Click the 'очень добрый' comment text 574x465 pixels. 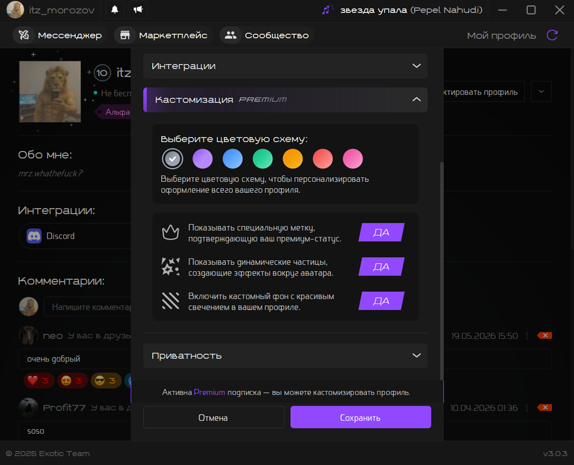click(x=53, y=359)
